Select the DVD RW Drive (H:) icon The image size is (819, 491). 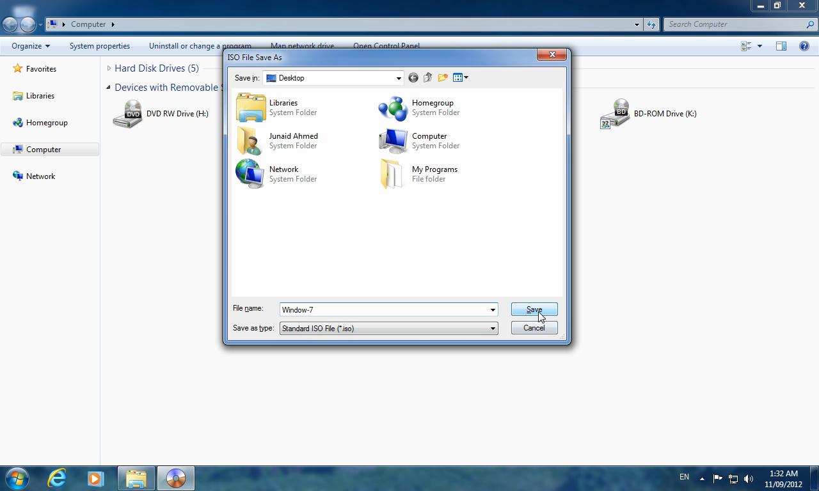(x=128, y=113)
